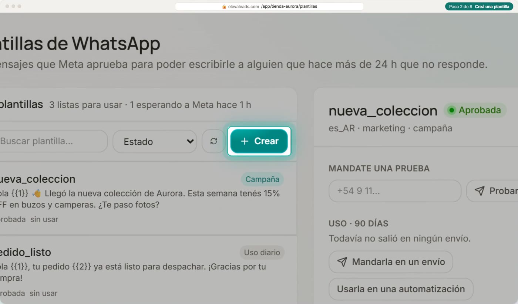Image resolution: width=518 pixels, height=304 pixels.
Task: Click "Mandarla en un envío"
Action: pyautogui.click(x=391, y=262)
